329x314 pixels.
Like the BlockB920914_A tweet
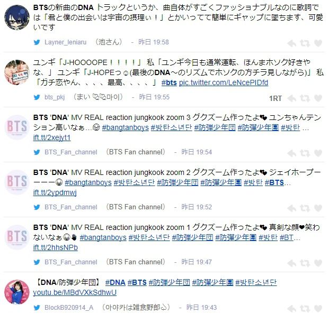point(318,309)
